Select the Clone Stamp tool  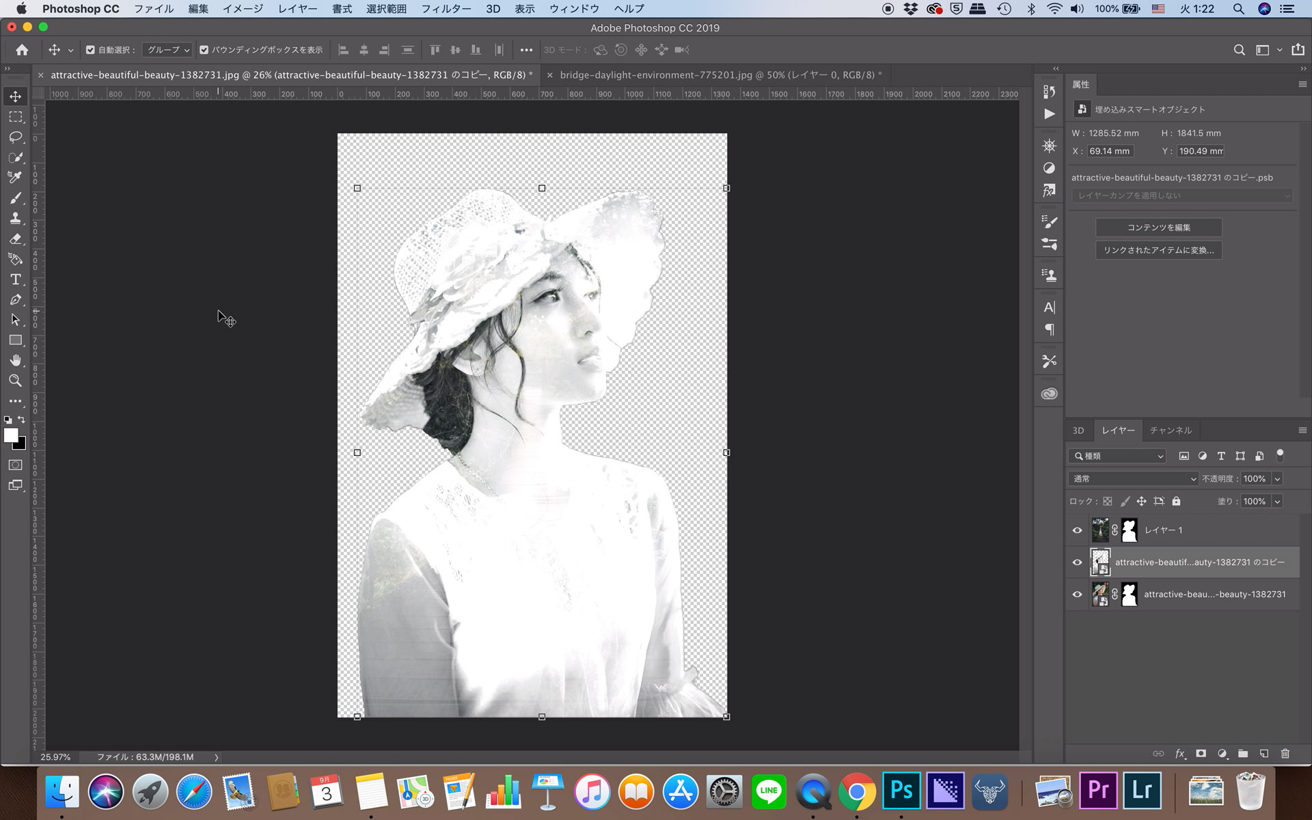click(15, 219)
